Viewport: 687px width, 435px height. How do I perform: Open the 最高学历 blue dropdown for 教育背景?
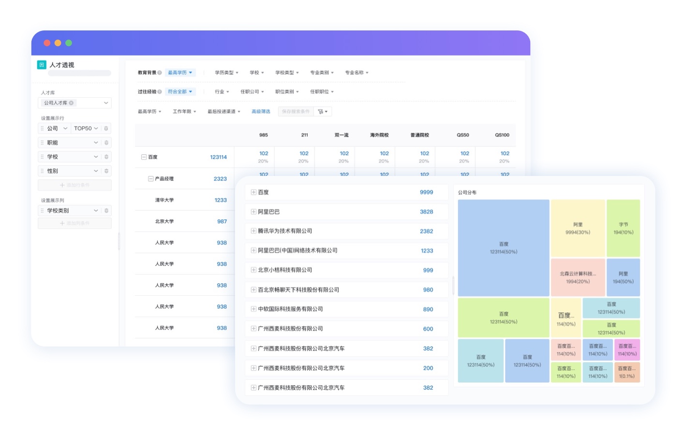tap(180, 72)
